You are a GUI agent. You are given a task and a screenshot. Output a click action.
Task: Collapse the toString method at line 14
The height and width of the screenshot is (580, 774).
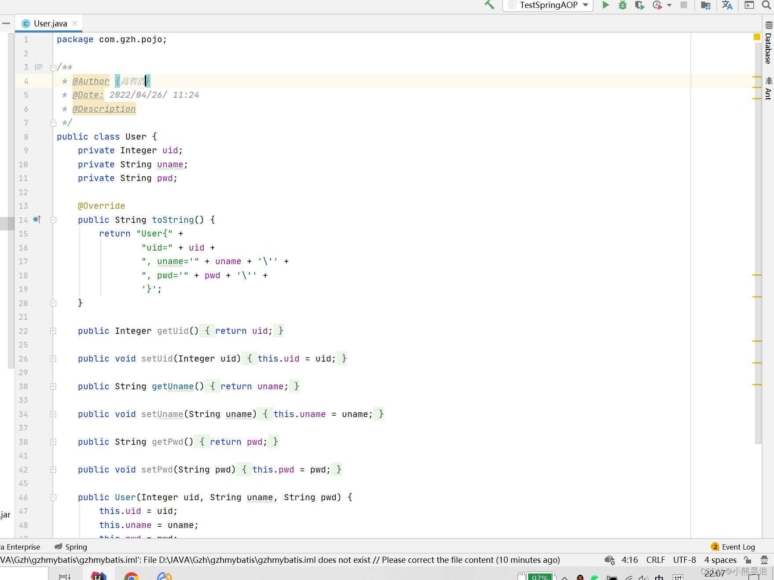click(53, 220)
